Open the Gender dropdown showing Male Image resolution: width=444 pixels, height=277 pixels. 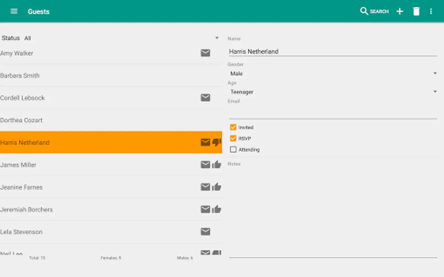point(333,74)
